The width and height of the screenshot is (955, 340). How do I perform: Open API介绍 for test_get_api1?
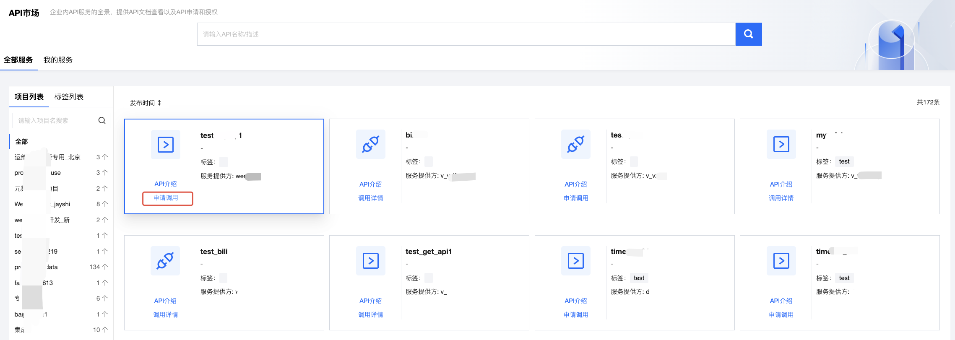pyautogui.click(x=370, y=301)
